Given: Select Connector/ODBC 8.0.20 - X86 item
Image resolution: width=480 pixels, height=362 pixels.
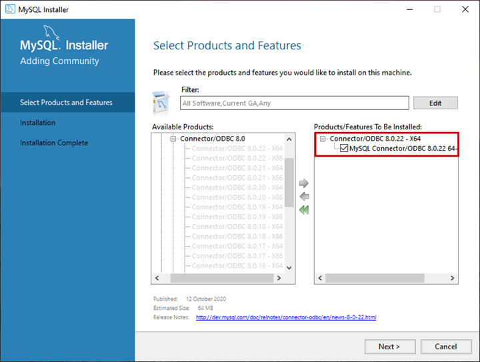Looking at the screenshot, I should (x=237, y=197).
